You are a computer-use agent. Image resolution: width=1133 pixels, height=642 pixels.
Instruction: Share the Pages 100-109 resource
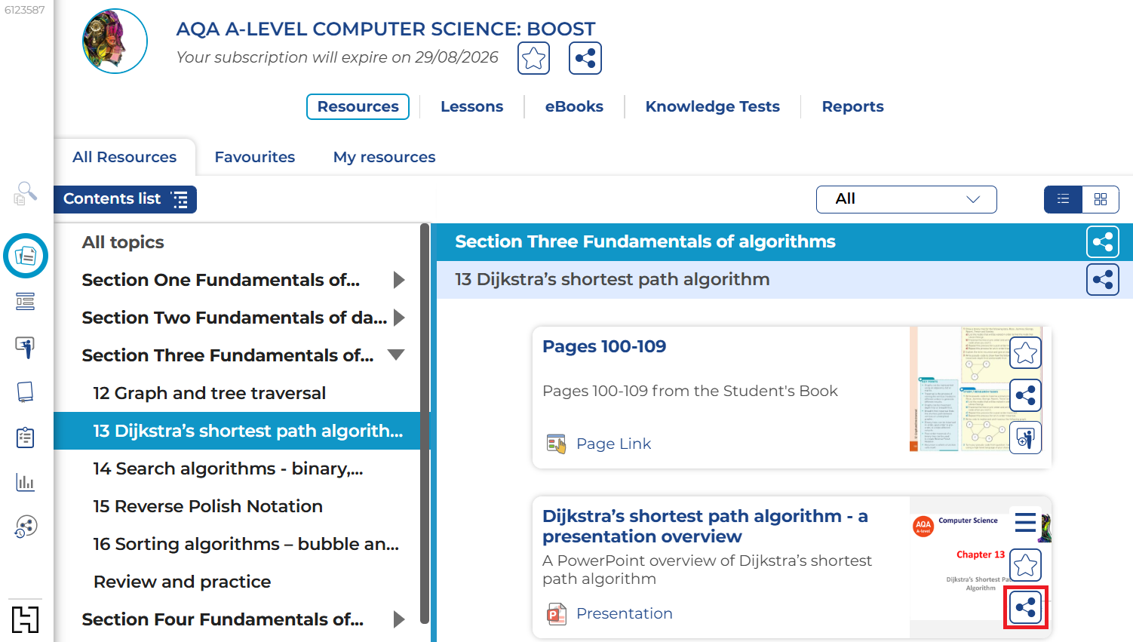click(x=1025, y=395)
